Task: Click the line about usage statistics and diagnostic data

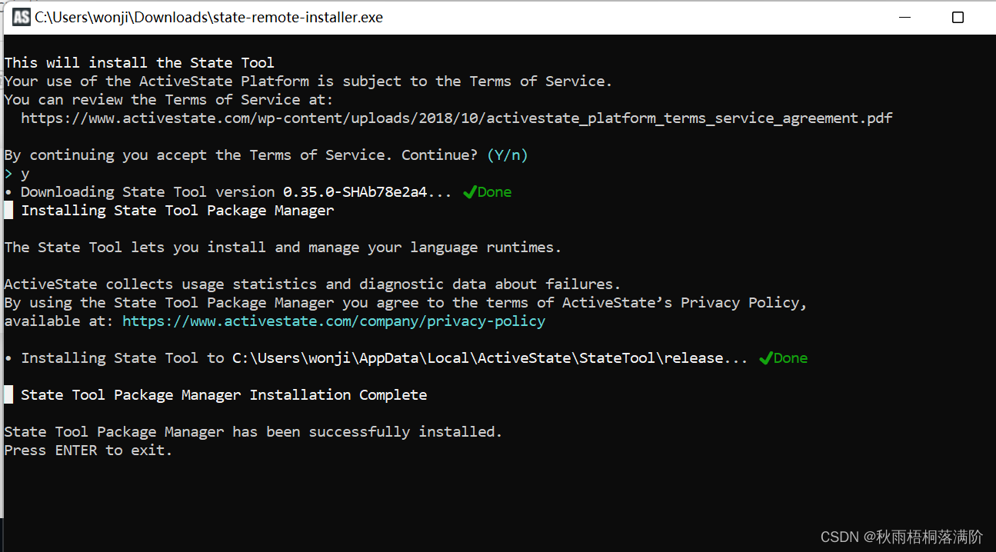Action: (x=312, y=284)
